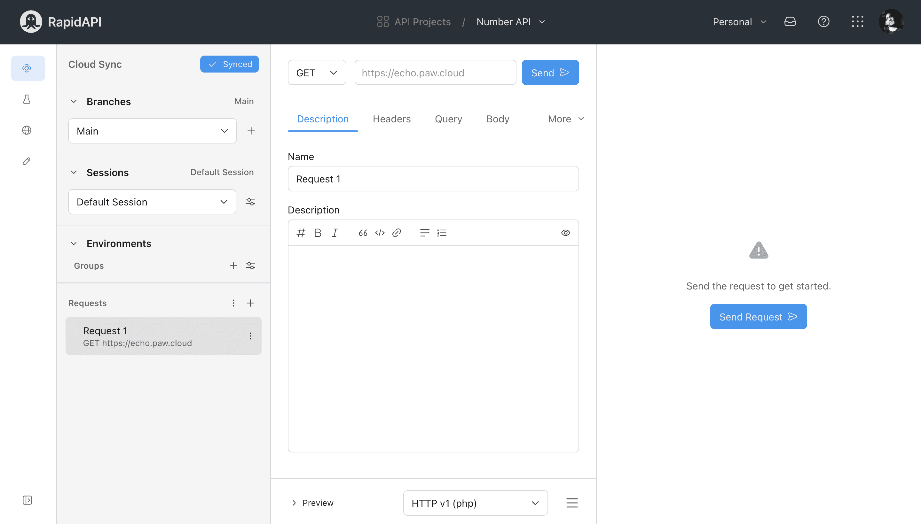Viewport: 921px width, 524px height.
Task: Open the Main branch dropdown
Action: click(x=152, y=131)
